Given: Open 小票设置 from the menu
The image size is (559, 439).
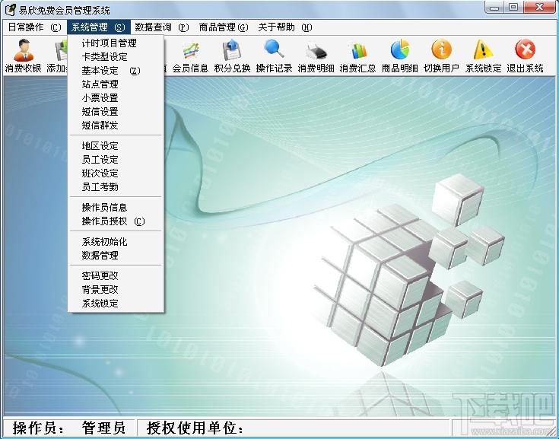Looking at the screenshot, I should 116,98.
